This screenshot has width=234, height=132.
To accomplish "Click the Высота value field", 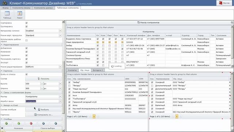I will pos(33,84).
